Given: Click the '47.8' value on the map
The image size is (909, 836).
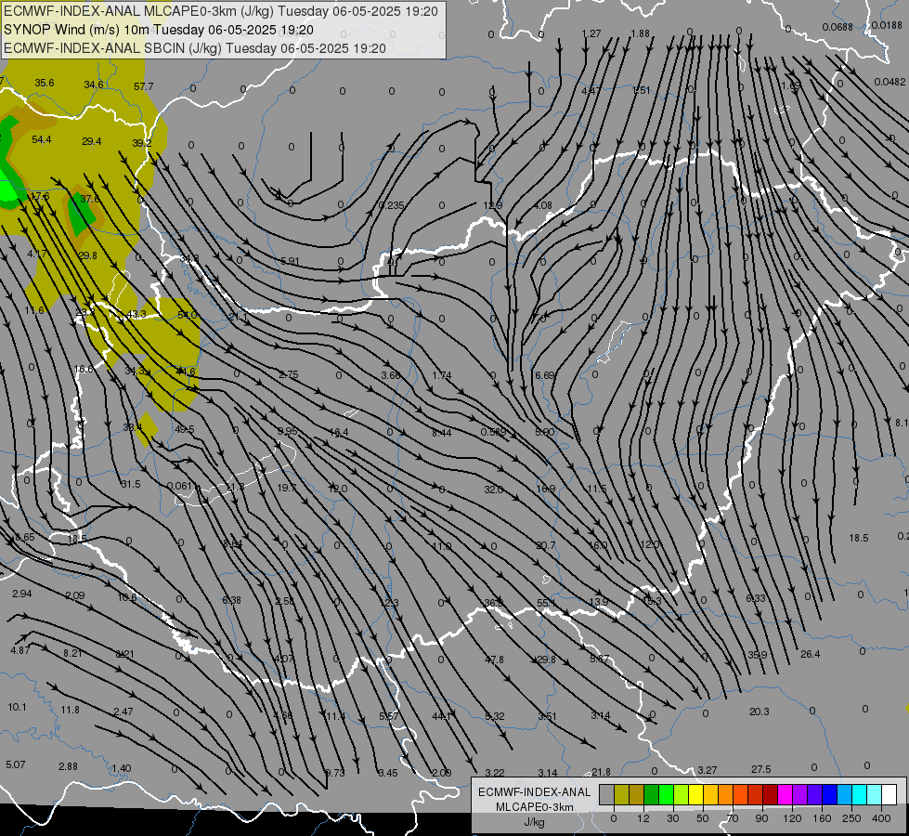Looking at the screenshot, I should 494,660.
